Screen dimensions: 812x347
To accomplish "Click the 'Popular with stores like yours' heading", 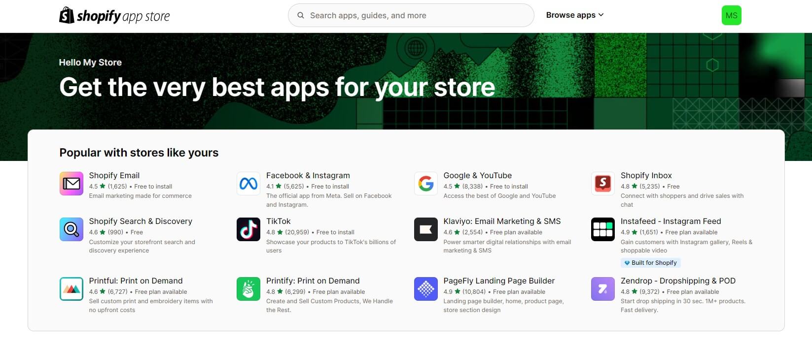I will [139, 153].
